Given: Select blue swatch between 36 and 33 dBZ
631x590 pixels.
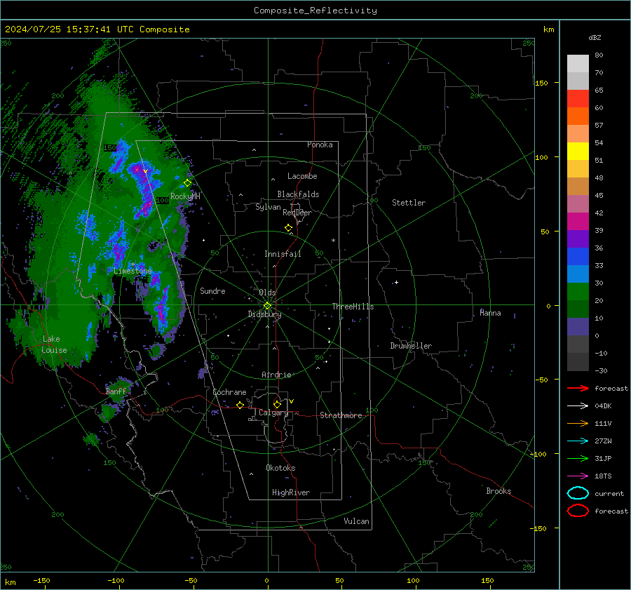Looking at the screenshot, I should (578, 257).
